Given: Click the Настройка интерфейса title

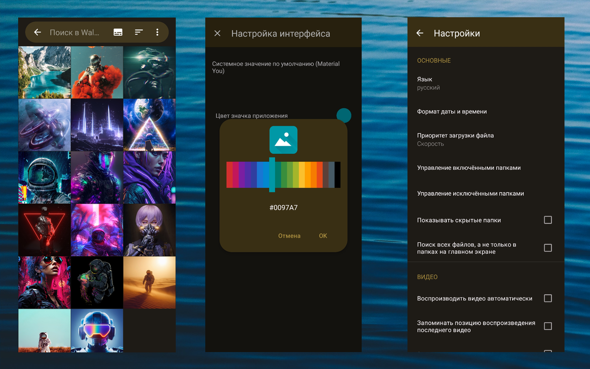Looking at the screenshot, I should pyautogui.click(x=281, y=34).
